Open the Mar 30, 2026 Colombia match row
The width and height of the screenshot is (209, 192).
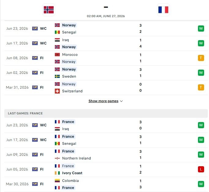tap(106, 184)
